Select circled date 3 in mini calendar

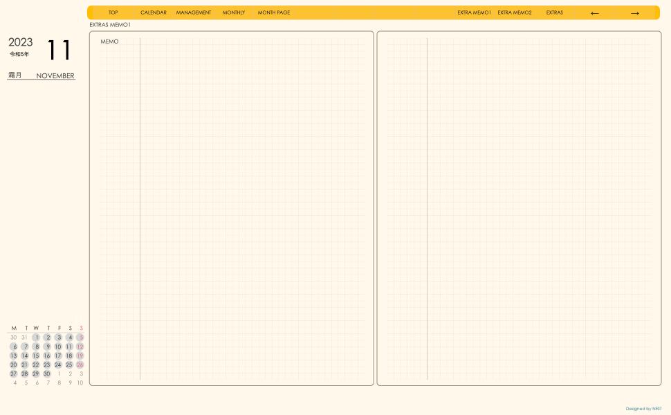59,338
